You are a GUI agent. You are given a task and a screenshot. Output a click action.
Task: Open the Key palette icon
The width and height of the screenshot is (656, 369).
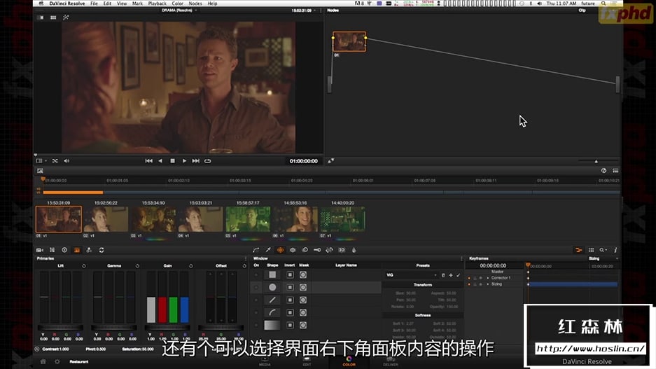pyautogui.click(x=317, y=250)
